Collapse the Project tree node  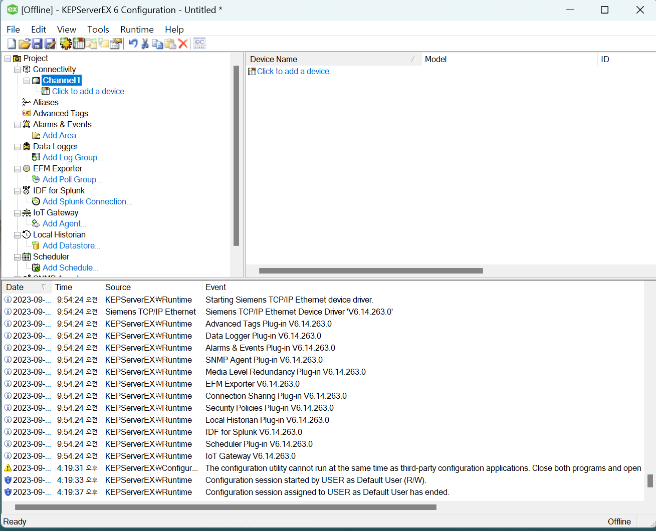point(8,59)
